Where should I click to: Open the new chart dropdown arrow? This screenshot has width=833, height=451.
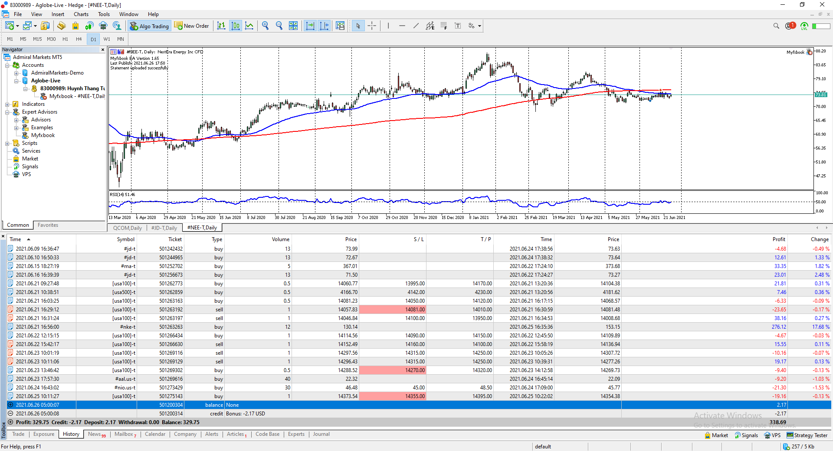(x=17, y=26)
